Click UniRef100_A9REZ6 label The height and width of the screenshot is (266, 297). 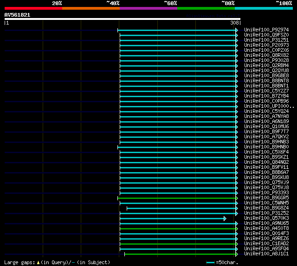(266, 239)
